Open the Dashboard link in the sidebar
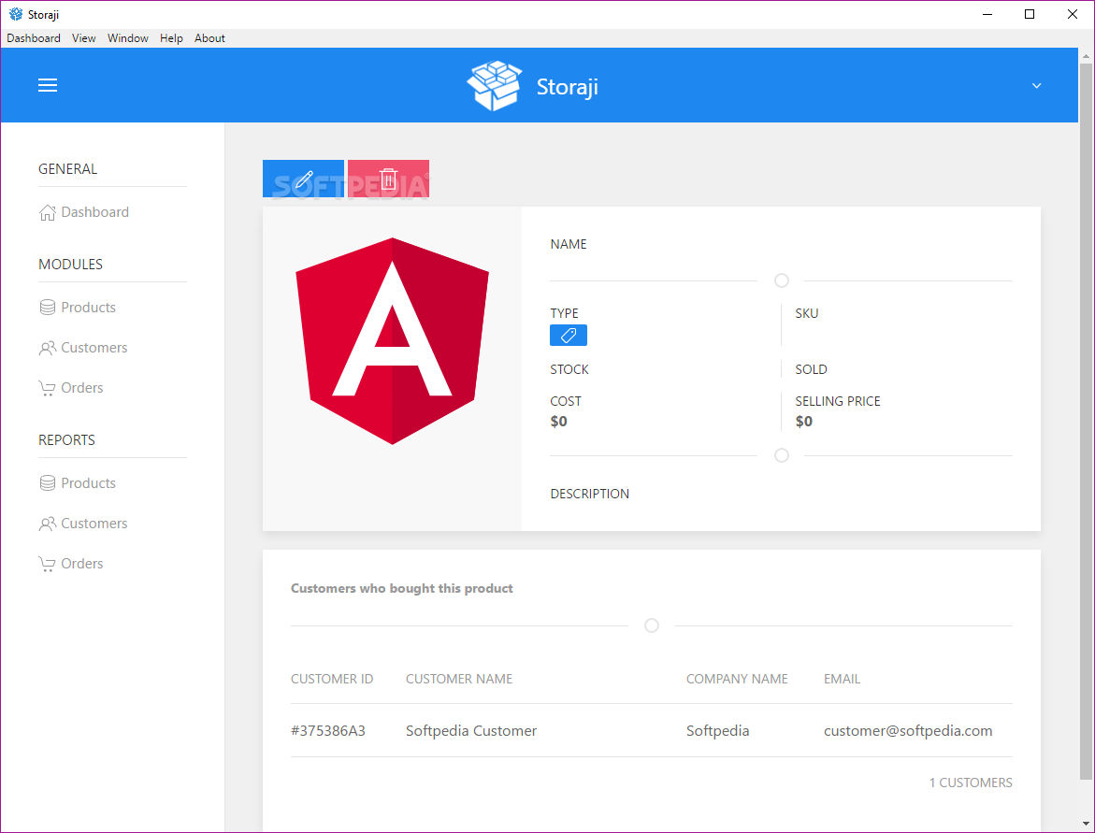 [x=95, y=212]
